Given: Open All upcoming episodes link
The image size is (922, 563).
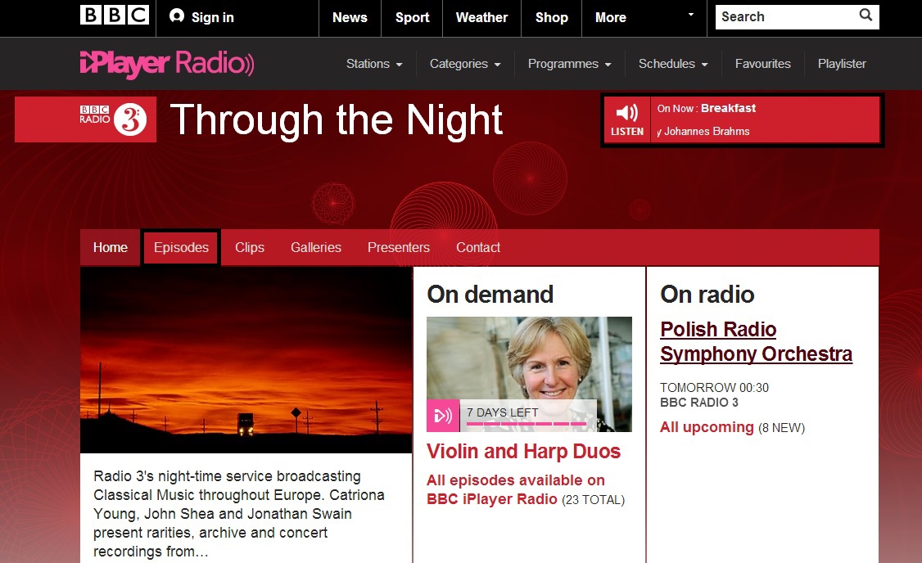Looking at the screenshot, I should click(707, 427).
